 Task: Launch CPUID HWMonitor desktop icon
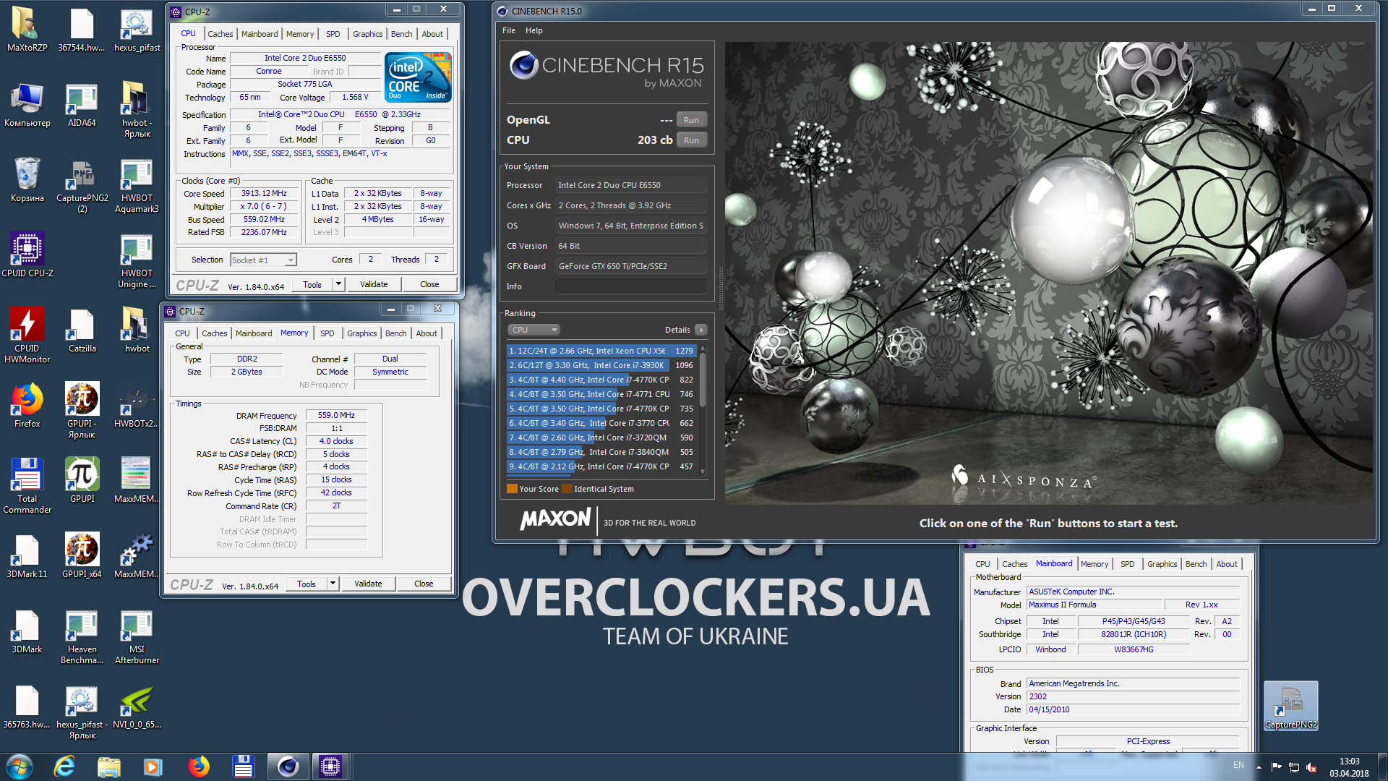pos(27,334)
